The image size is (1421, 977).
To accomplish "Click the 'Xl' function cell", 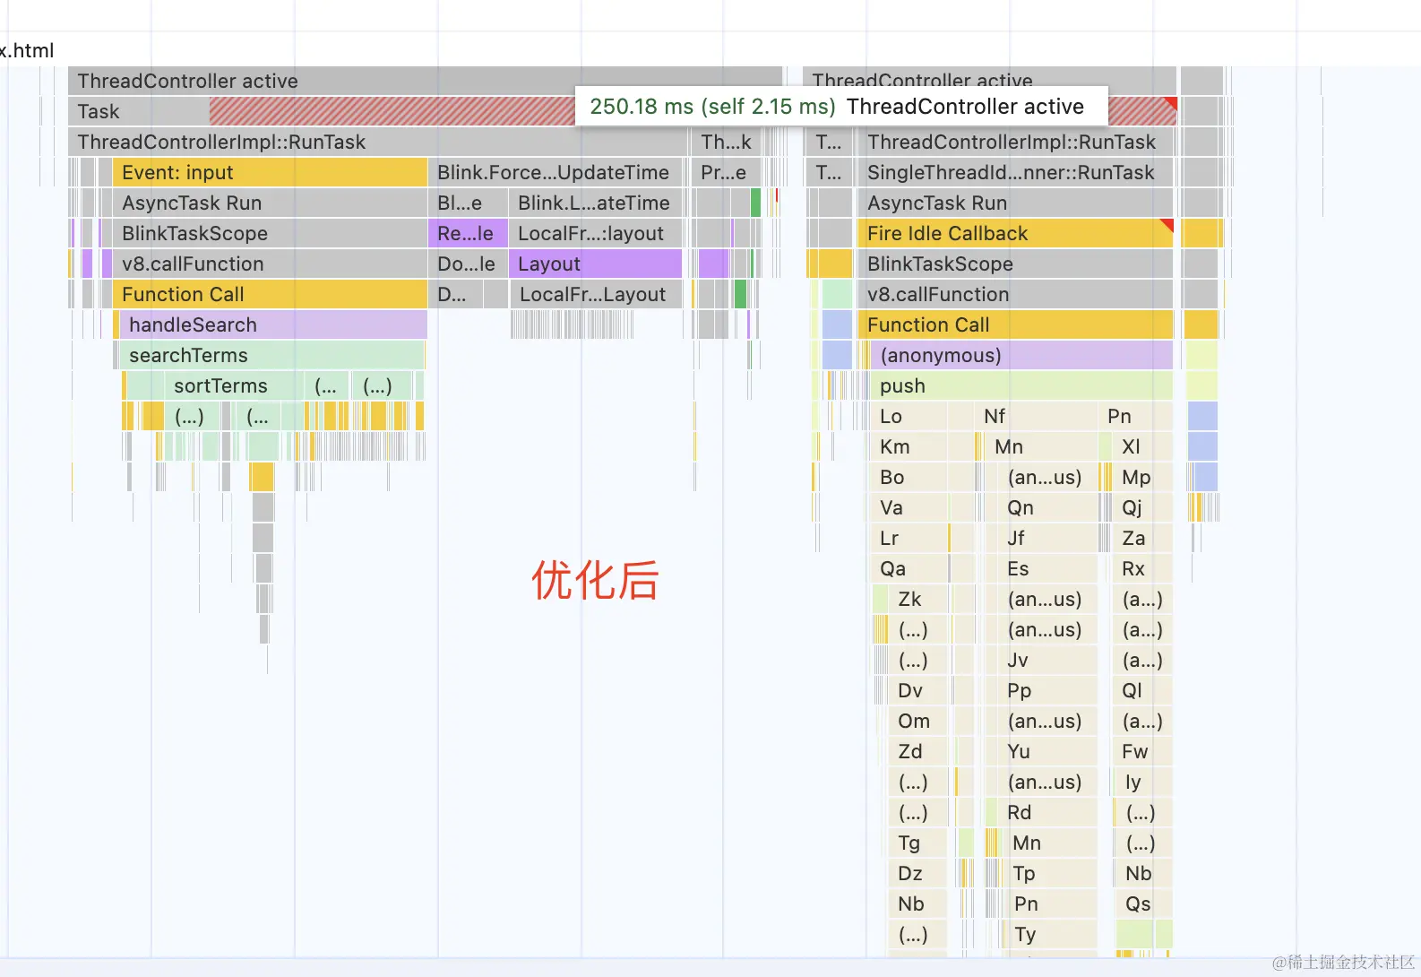I will pyautogui.click(x=1142, y=446).
